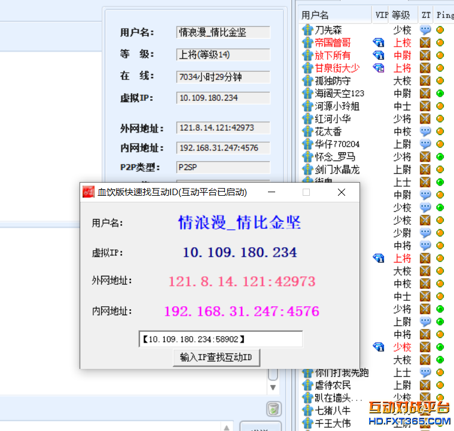Click the orange ping indicator for 红河小华

tap(440, 119)
